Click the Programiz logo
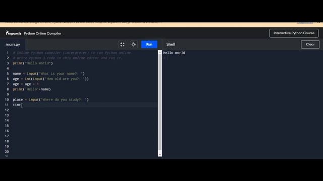 click(x=14, y=33)
